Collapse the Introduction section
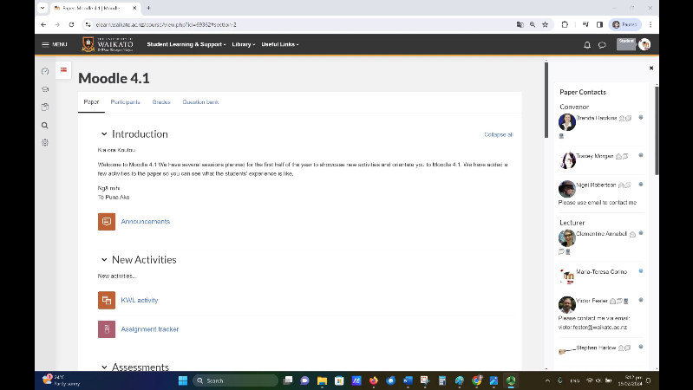The image size is (693, 390). (x=104, y=133)
